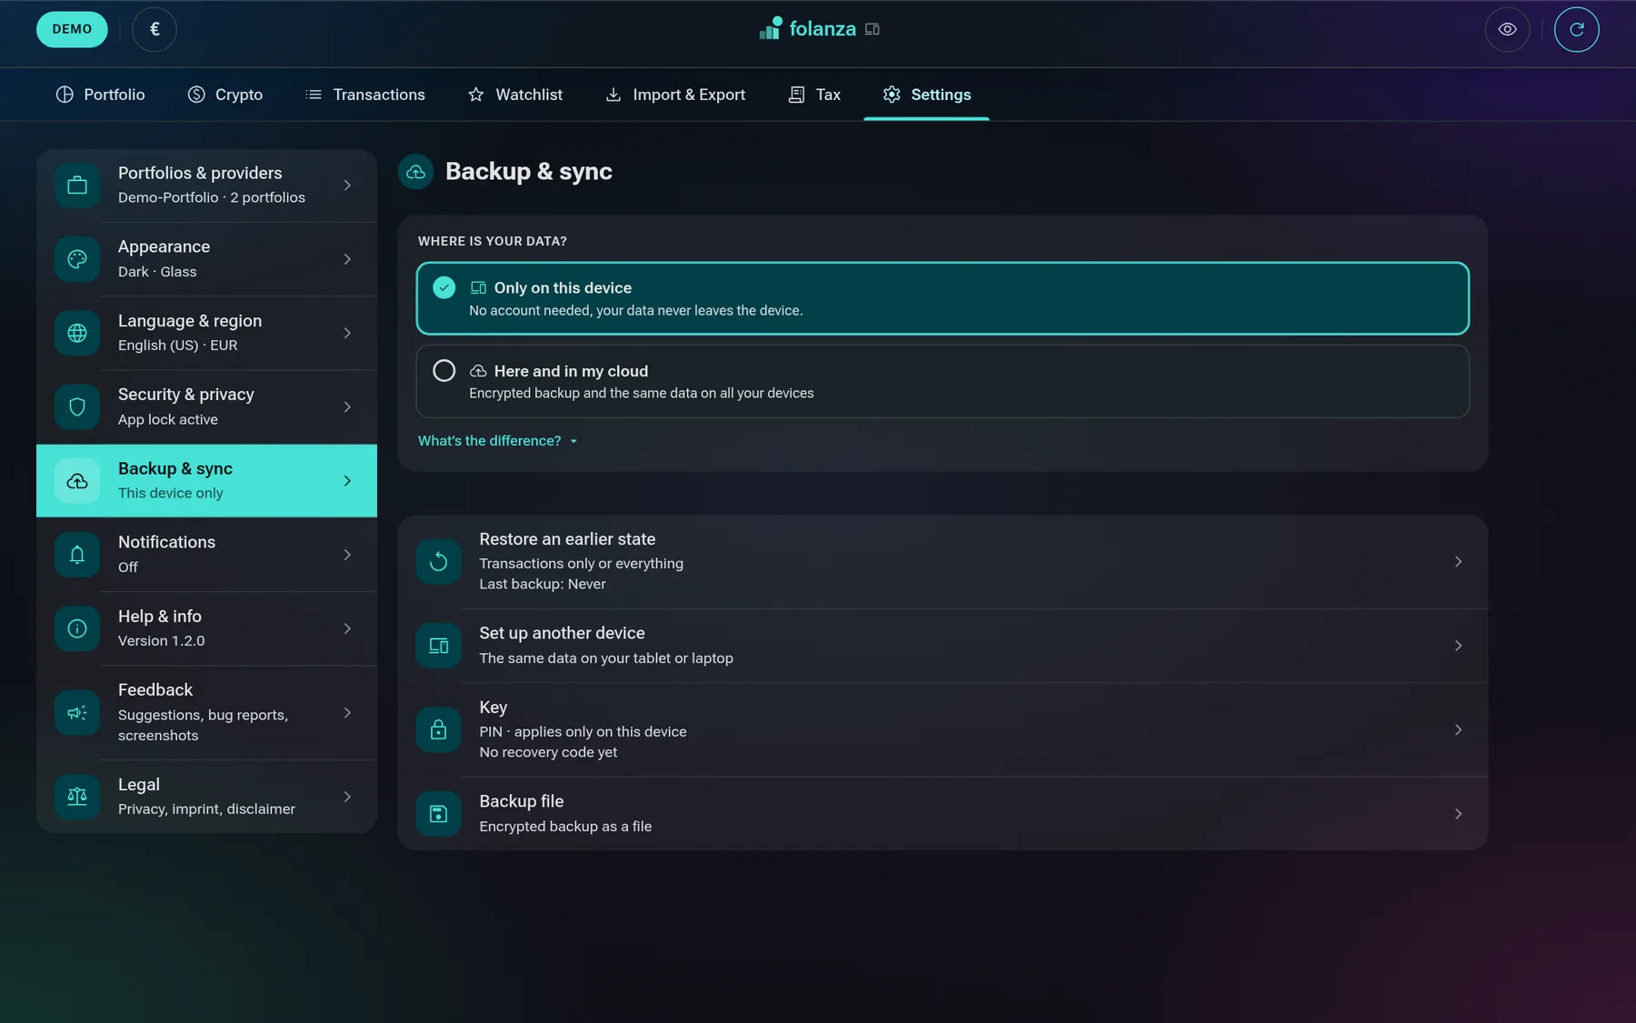Open Key settings chevron

point(1458,730)
